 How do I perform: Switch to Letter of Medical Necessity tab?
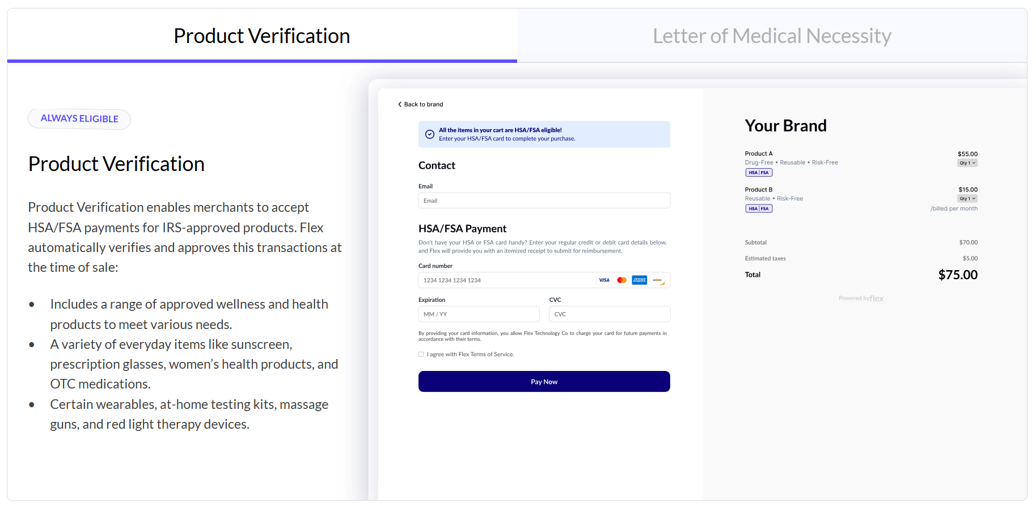[x=772, y=36]
